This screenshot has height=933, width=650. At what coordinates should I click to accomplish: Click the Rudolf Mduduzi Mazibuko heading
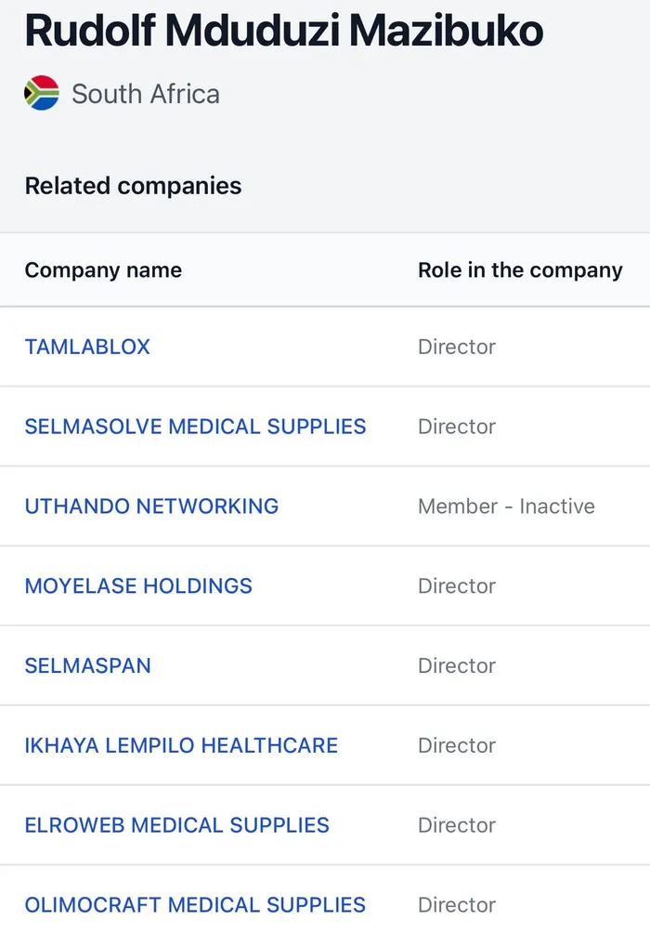coord(284,31)
